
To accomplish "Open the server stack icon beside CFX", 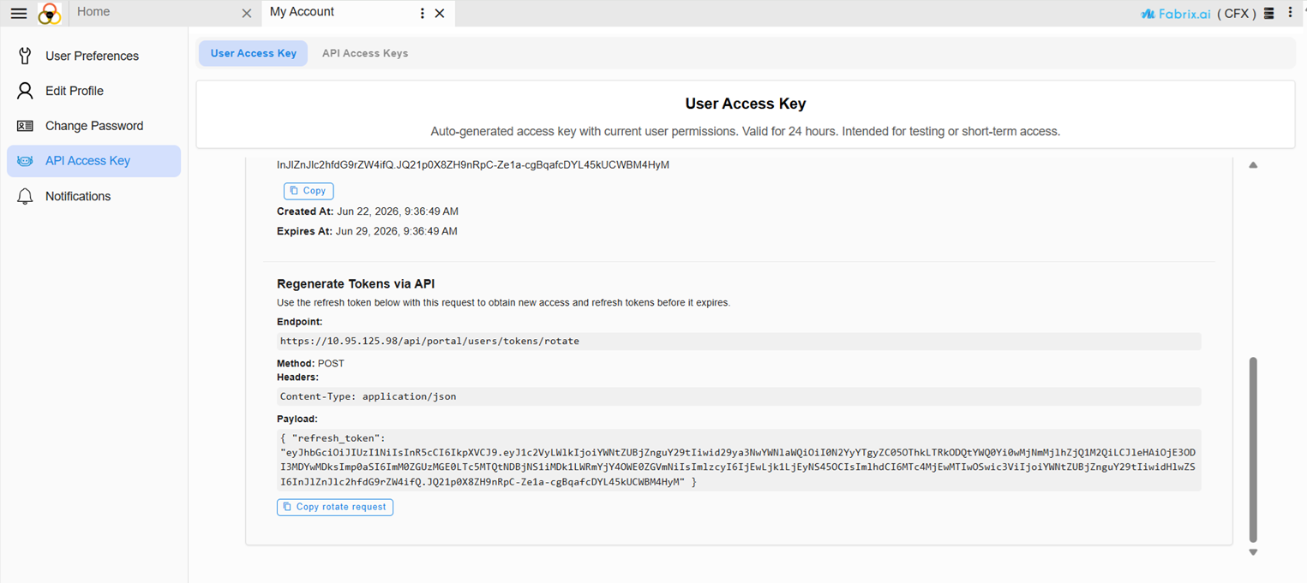I will [x=1269, y=13].
